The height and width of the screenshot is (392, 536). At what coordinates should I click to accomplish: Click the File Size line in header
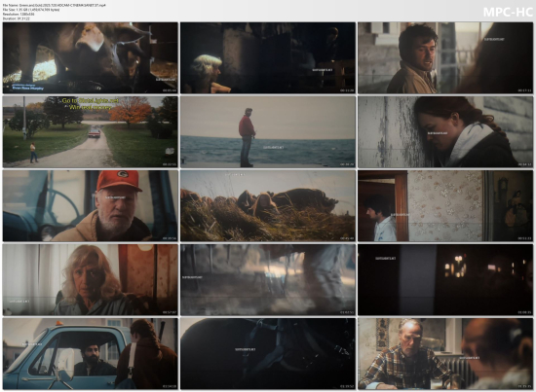pos(31,10)
